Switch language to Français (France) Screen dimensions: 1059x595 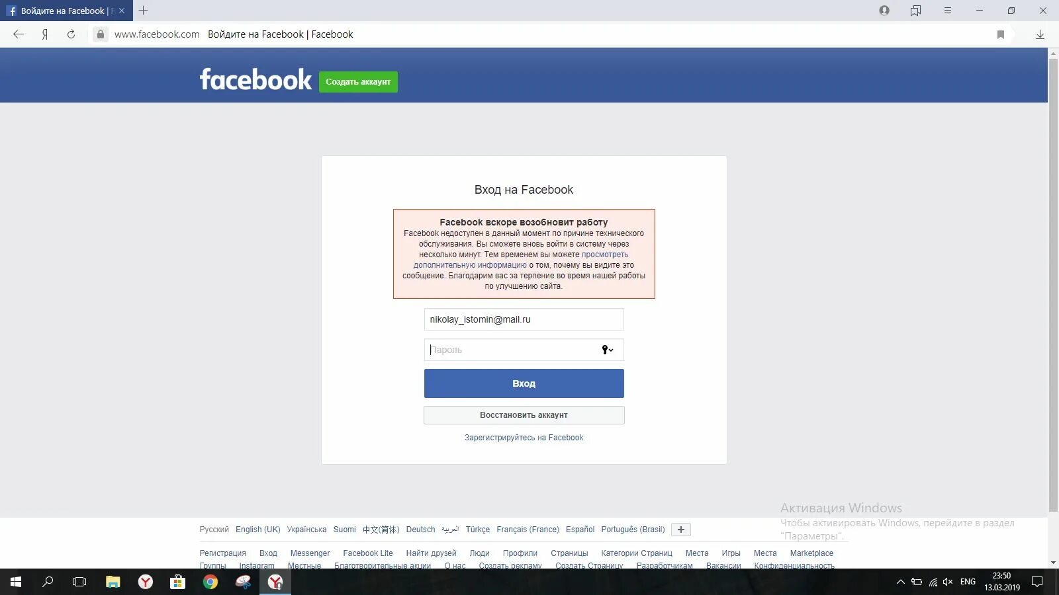point(528,530)
